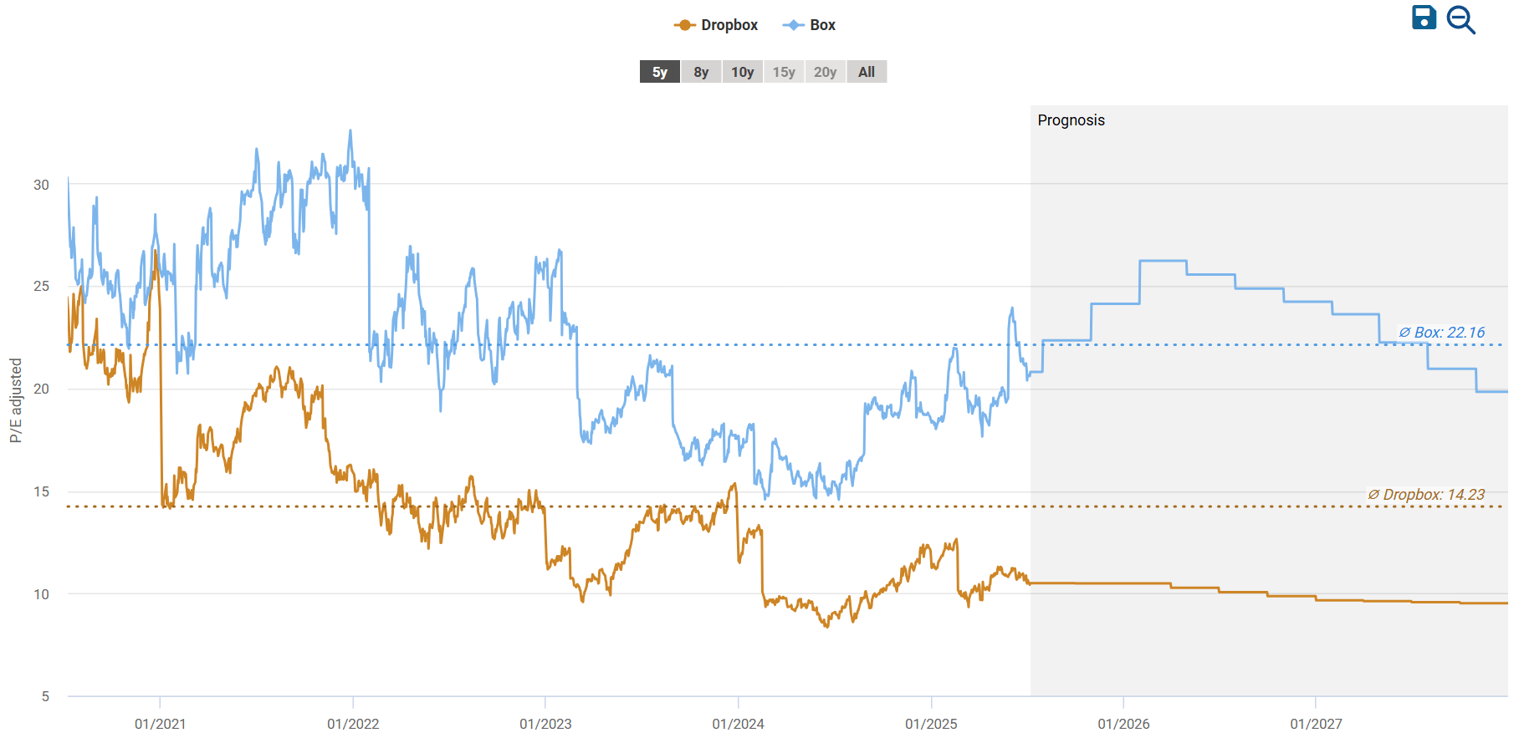Select the 5y time range

(659, 72)
